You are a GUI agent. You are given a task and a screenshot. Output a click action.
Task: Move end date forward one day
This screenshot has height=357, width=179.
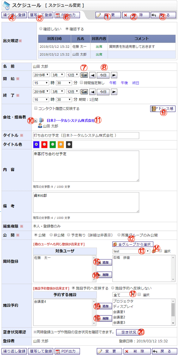[114, 91]
